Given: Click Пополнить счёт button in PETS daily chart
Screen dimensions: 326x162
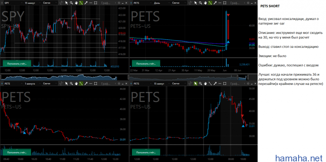Looking at the screenshot, I should (x=146, y=63).
